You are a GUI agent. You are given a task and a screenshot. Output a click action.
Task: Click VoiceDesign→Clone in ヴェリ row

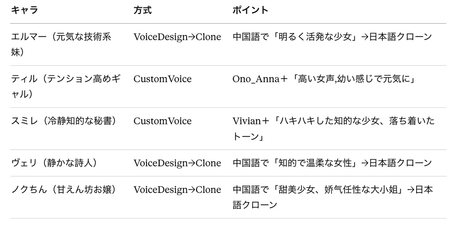click(x=177, y=163)
